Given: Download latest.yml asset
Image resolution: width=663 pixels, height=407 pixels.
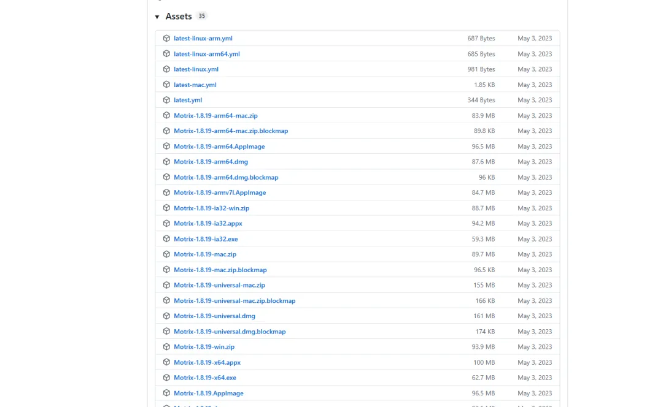Looking at the screenshot, I should pyautogui.click(x=187, y=100).
